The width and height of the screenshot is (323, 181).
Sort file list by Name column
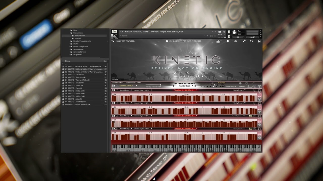pos(68,61)
